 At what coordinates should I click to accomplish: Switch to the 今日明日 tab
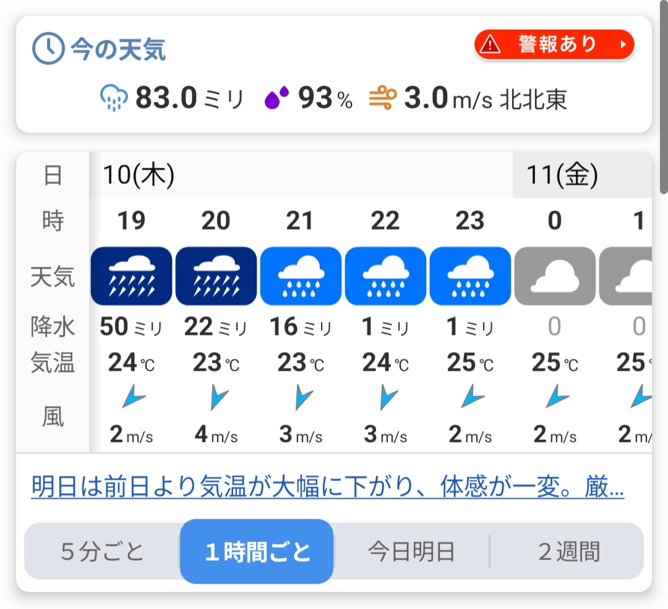tap(411, 551)
